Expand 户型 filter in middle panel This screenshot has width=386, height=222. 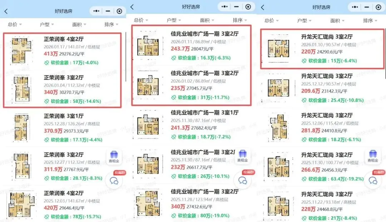click(174, 20)
